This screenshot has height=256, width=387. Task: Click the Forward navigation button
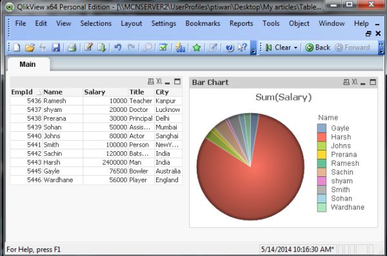click(x=352, y=48)
